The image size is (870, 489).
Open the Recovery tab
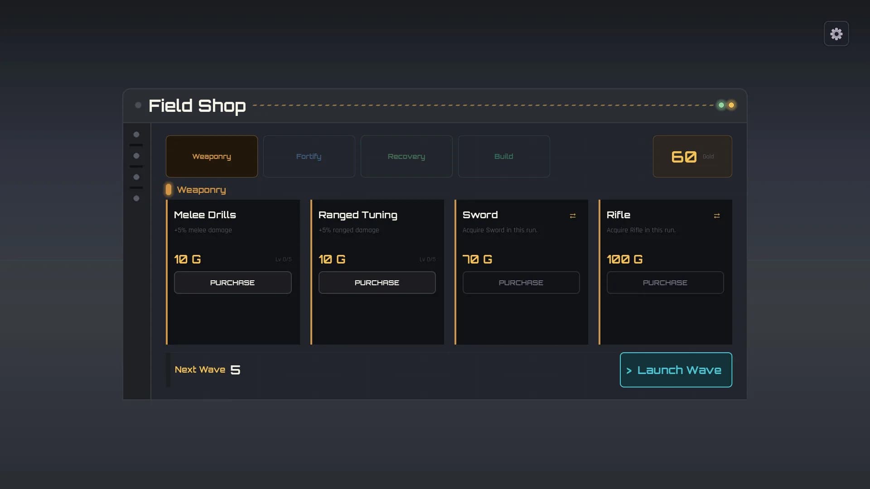coord(406,156)
